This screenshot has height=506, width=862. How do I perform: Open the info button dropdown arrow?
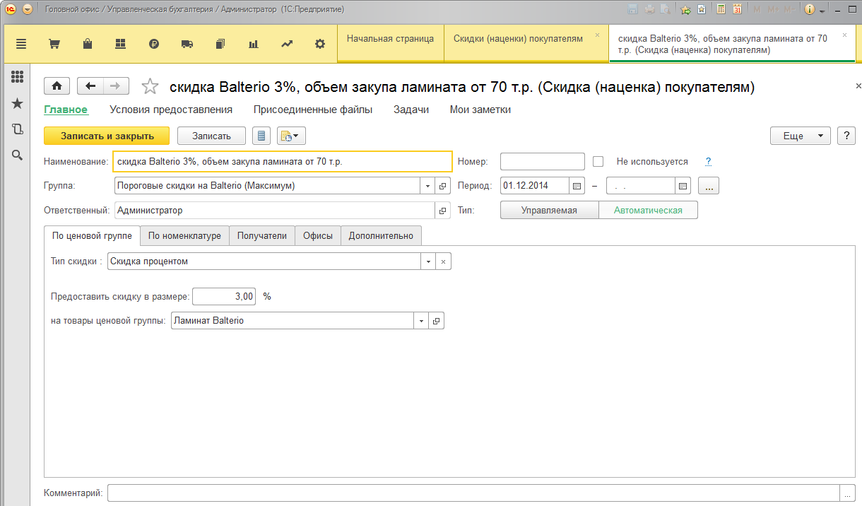tap(822, 10)
